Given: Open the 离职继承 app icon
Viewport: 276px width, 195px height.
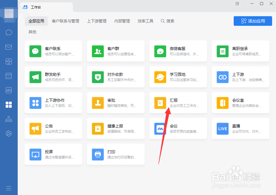Looking at the screenshot, I should [x=223, y=51].
